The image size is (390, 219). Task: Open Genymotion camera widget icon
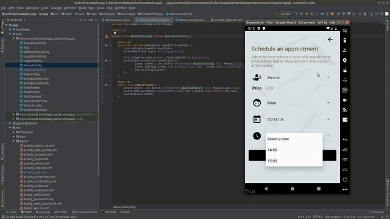[345, 71]
